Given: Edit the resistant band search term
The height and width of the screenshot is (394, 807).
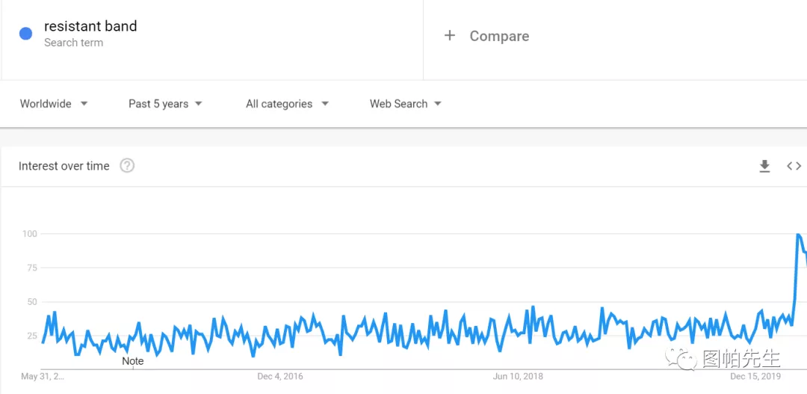Looking at the screenshot, I should [x=90, y=26].
